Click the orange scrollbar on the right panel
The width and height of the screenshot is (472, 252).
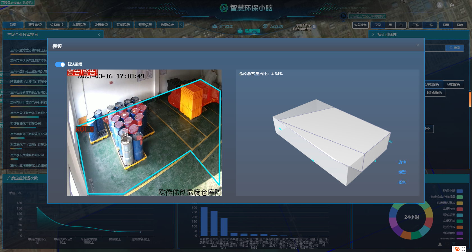point(470,99)
